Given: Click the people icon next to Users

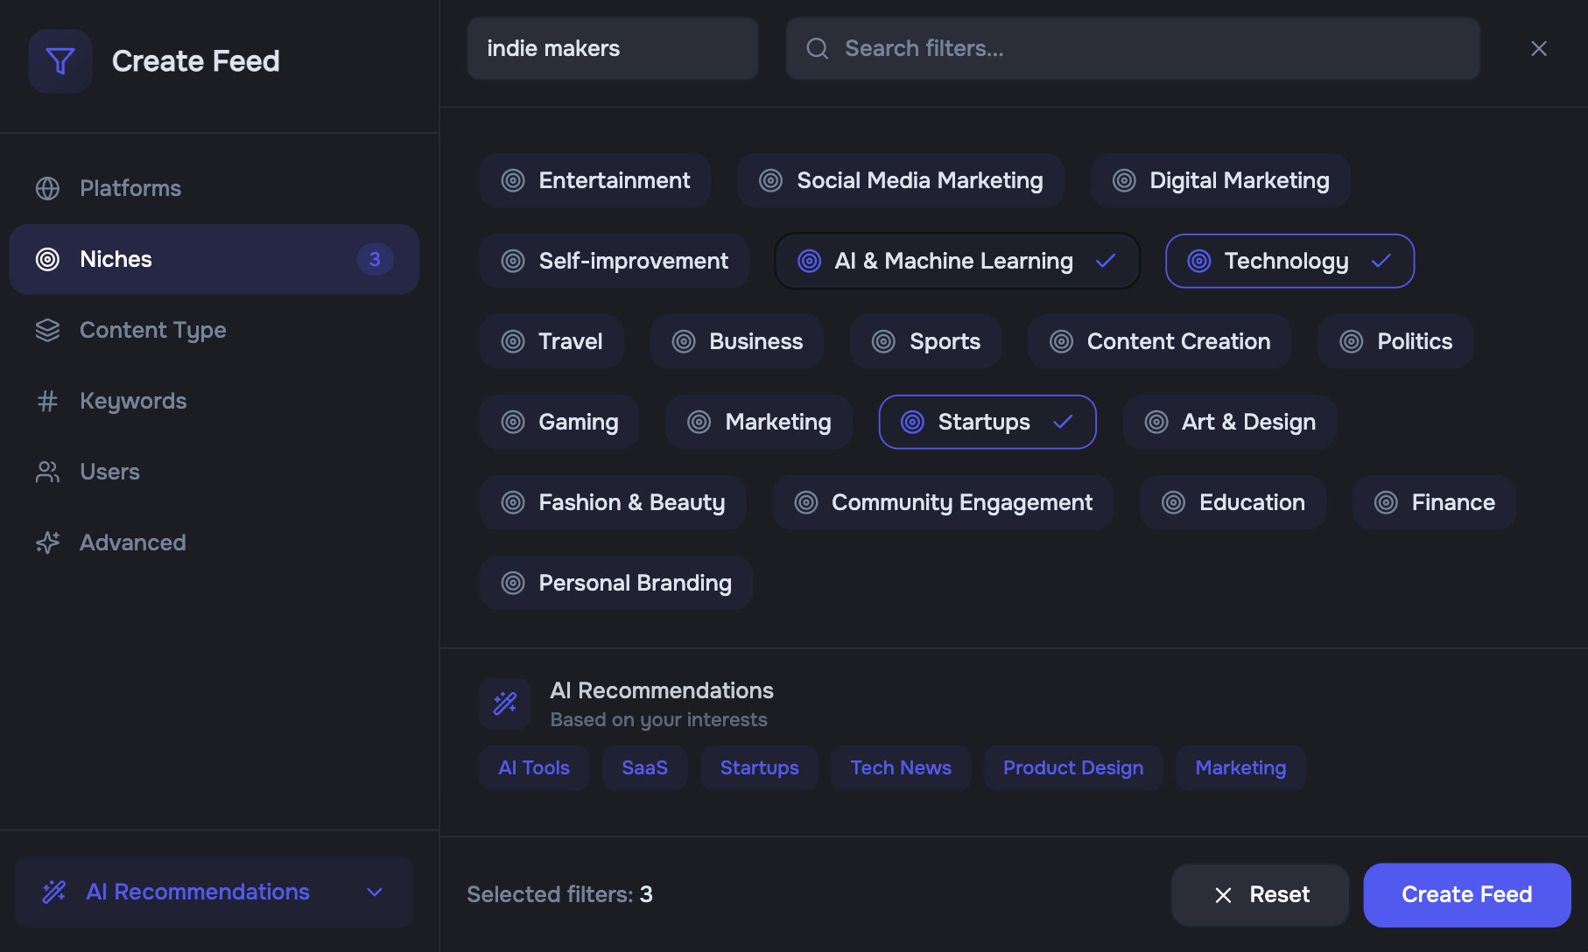Looking at the screenshot, I should (46, 472).
